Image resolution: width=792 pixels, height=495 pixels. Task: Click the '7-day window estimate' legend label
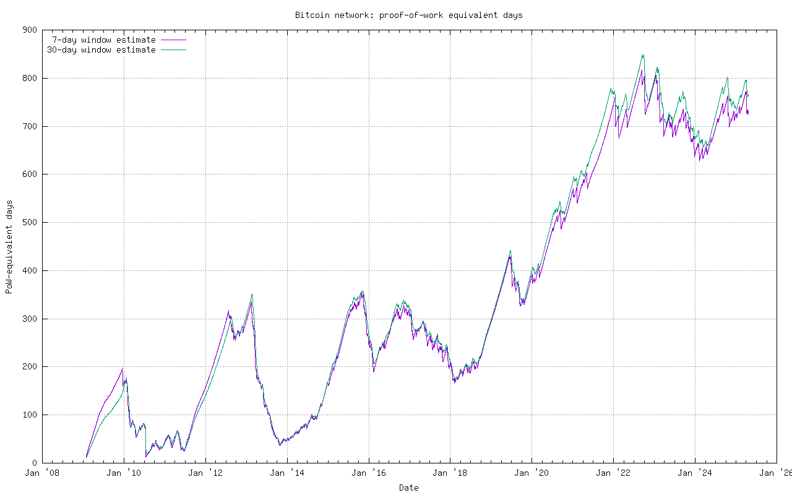tap(104, 40)
